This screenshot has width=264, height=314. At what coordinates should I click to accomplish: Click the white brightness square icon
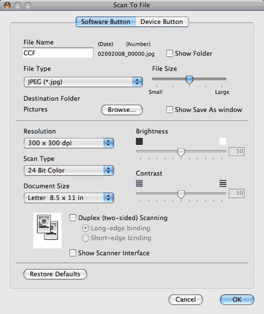coord(223,141)
